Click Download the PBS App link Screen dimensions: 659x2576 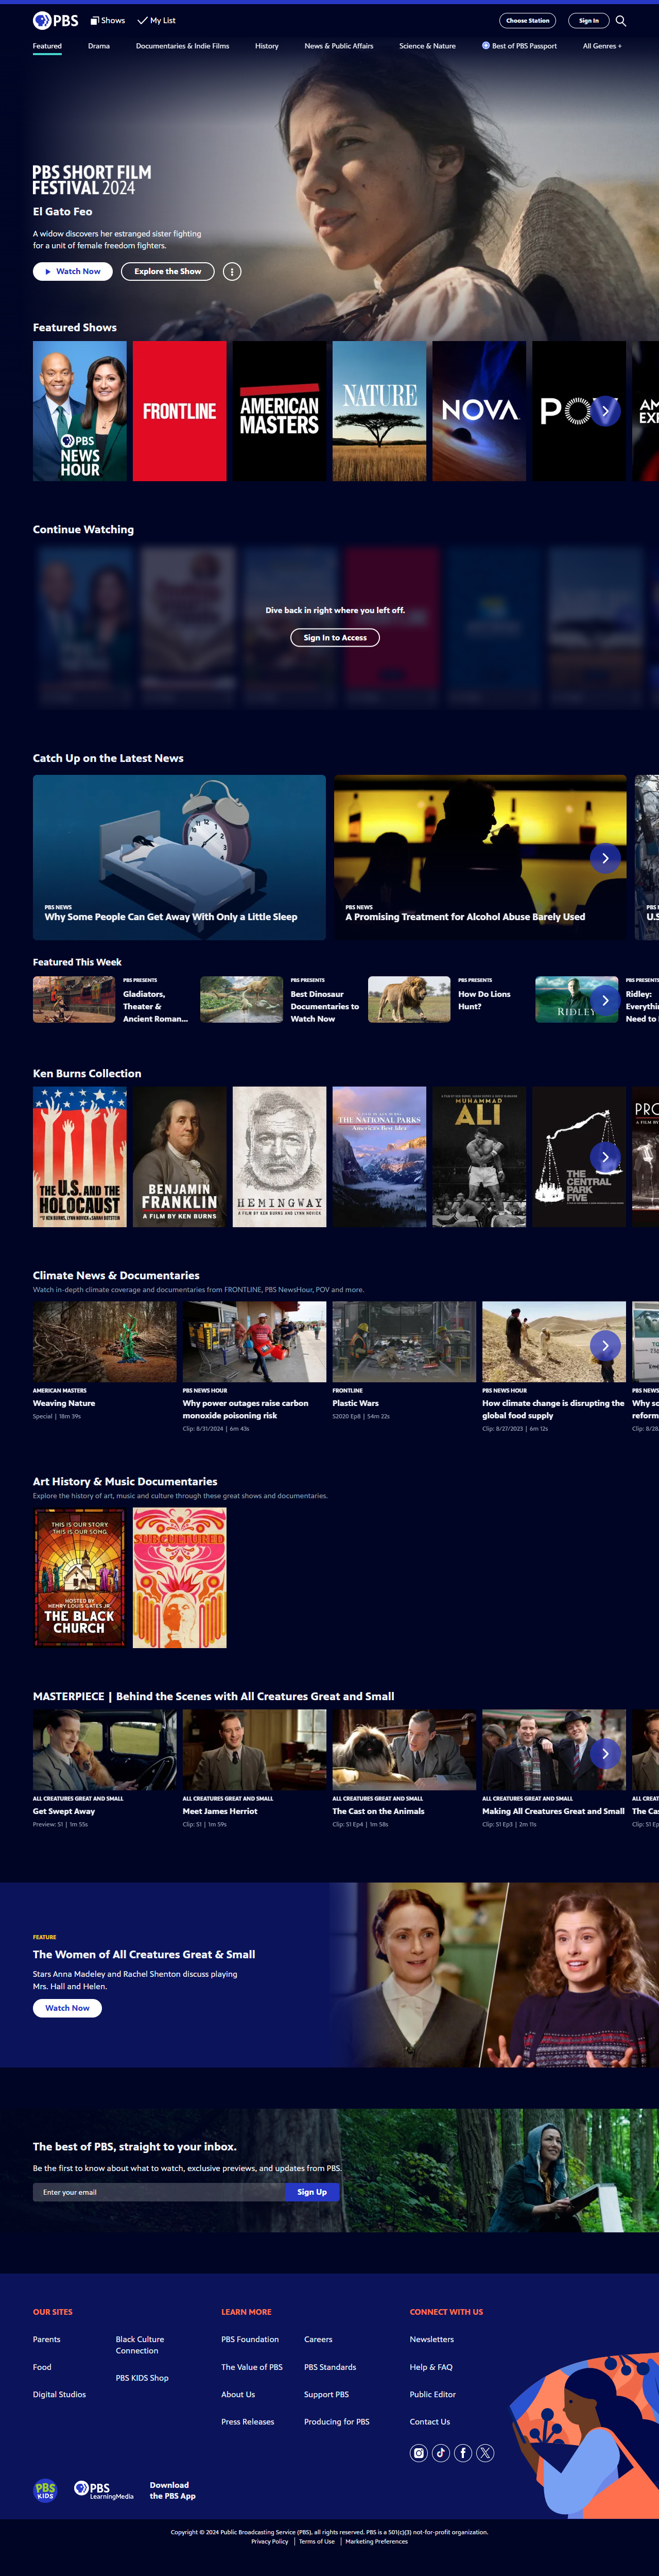(x=173, y=2490)
